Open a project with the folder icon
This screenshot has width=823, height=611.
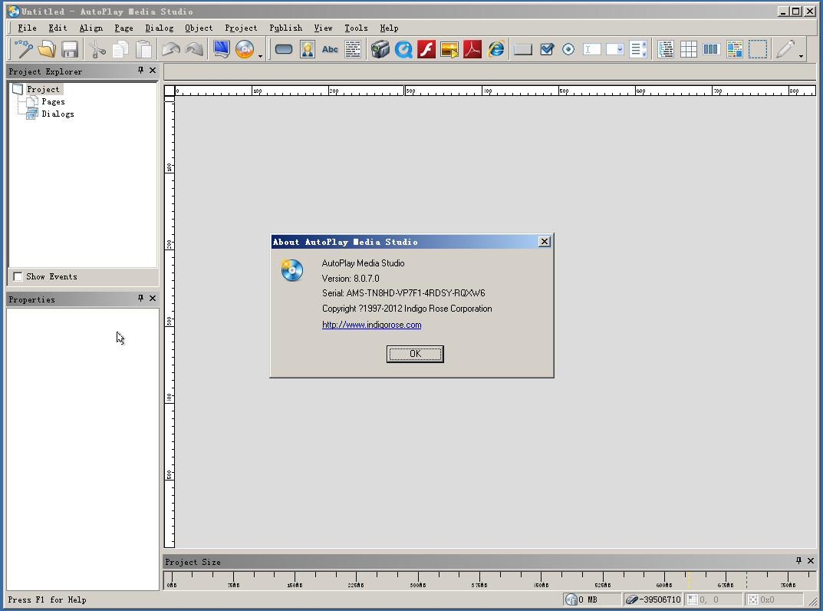click(x=47, y=49)
